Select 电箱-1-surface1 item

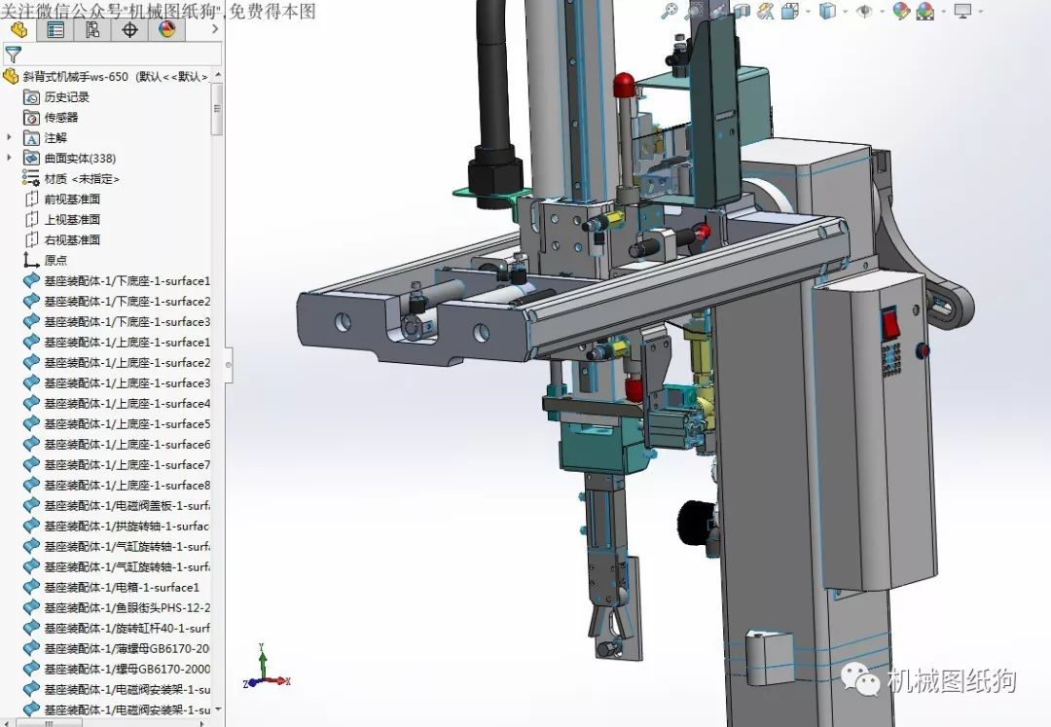click(111, 588)
